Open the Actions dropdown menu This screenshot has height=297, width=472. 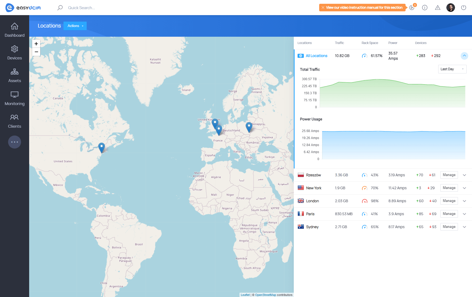pos(75,26)
